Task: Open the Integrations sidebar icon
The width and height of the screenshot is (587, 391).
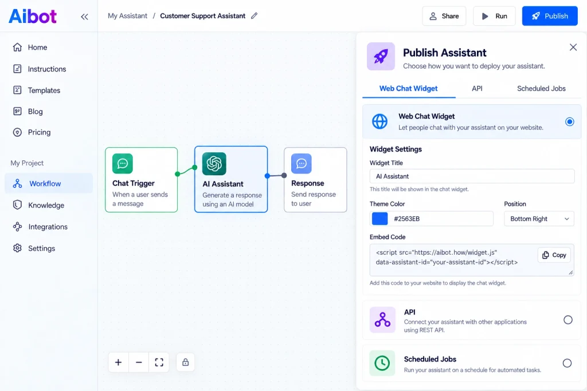Action: [17, 227]
